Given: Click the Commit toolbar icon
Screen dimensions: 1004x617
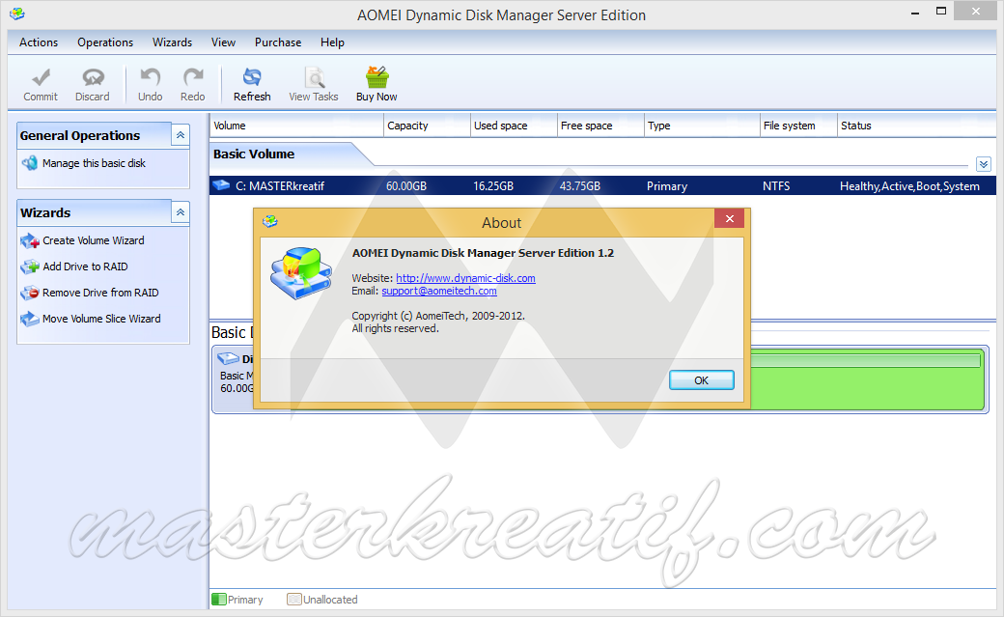Looking at the screenshot, I should (41, 77).
